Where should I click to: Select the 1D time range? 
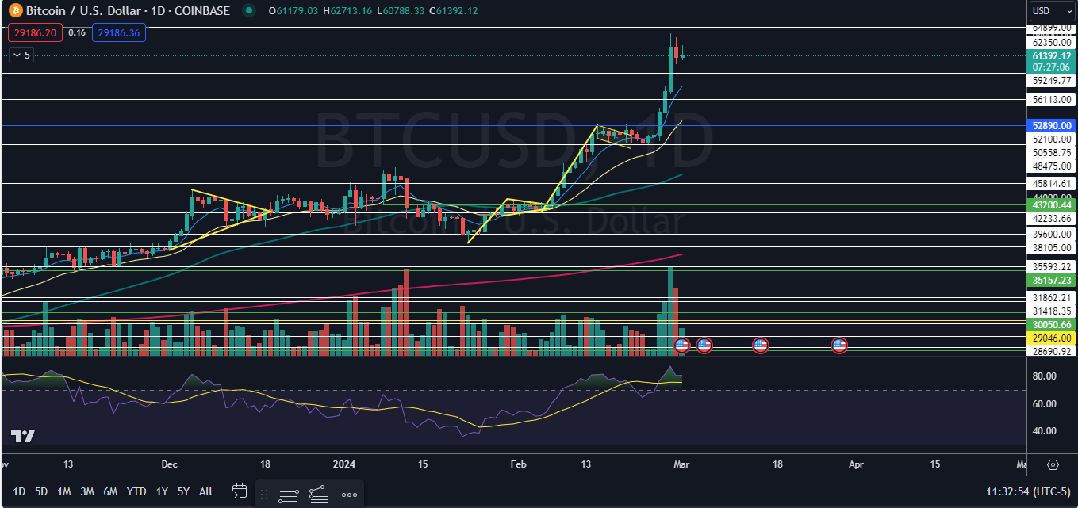[x=19, y=491]
